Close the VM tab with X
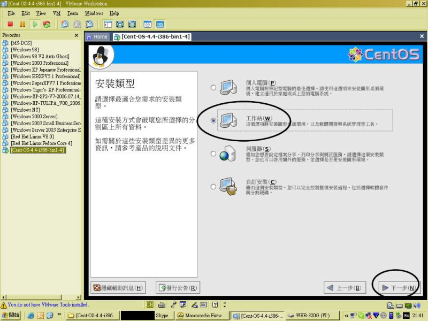Screen dimensions: 428x321 point(422,36)
